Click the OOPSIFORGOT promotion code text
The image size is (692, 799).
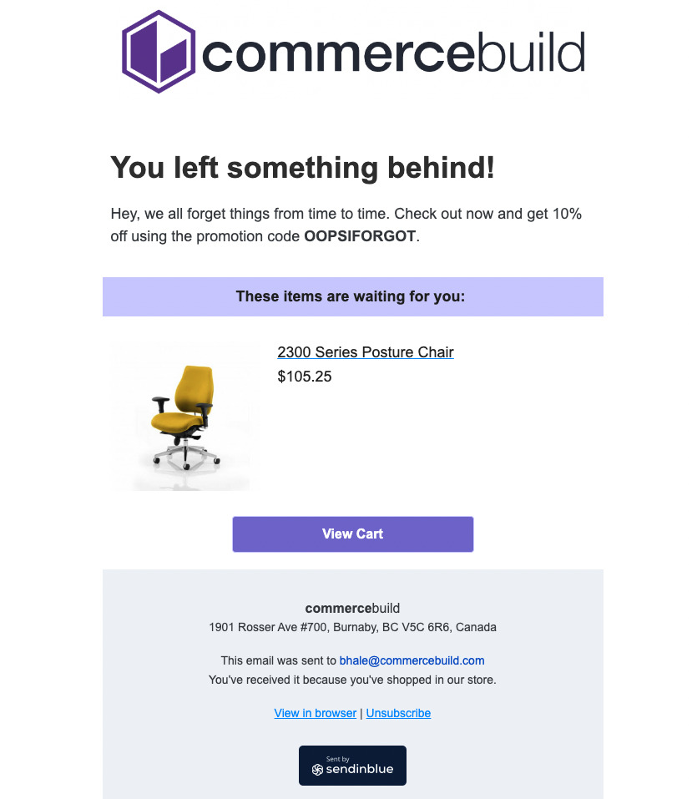point(360,236)
